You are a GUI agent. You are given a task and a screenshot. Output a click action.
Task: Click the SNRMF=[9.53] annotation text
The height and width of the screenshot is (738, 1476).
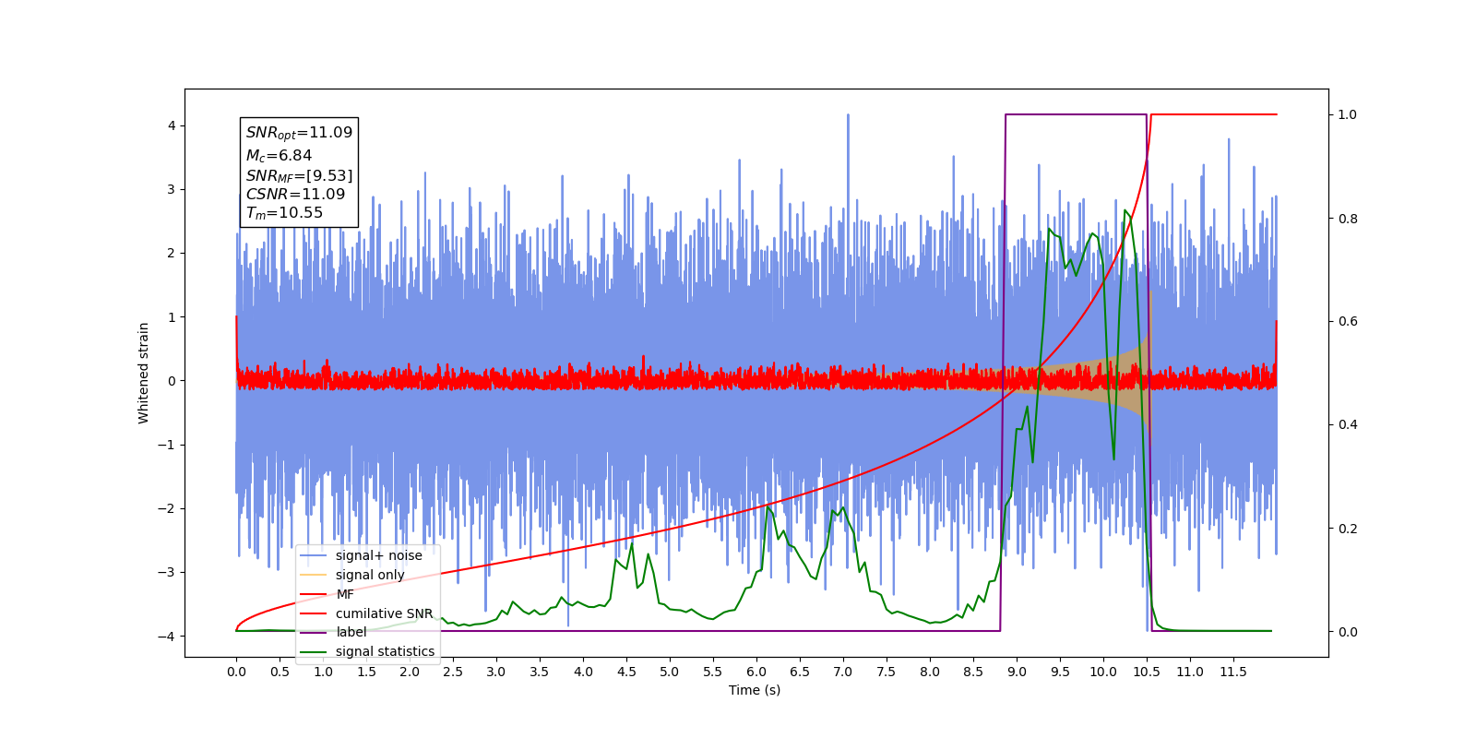[x=299, y=175]
